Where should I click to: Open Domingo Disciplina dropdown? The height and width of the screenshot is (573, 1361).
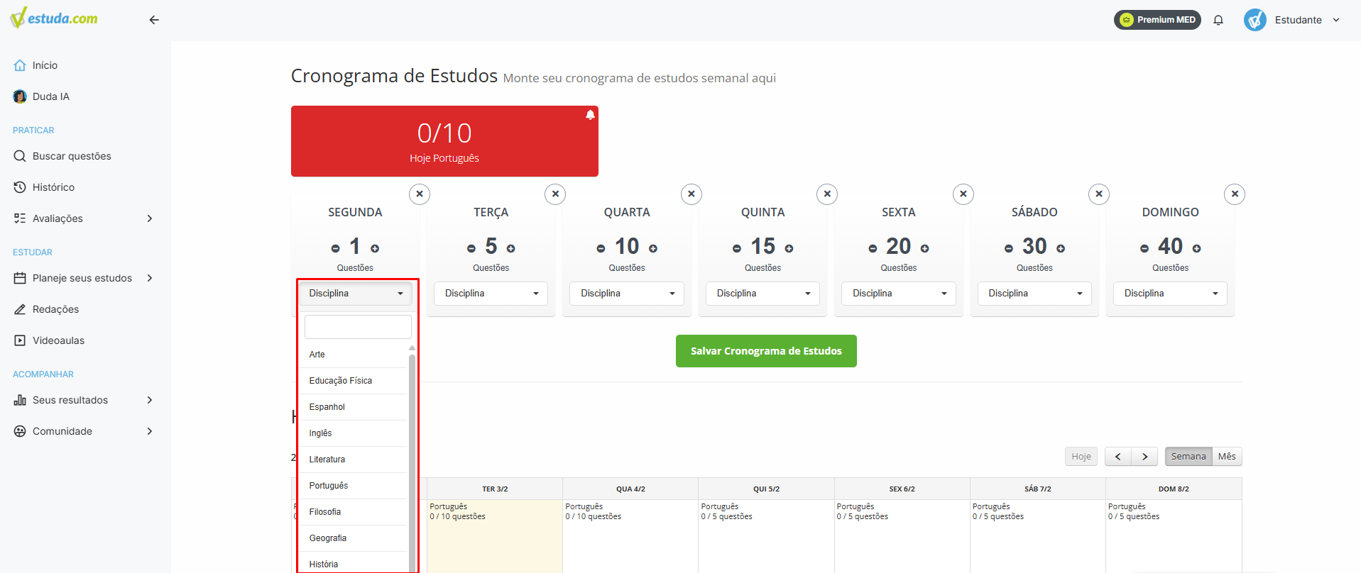click(x=1170, y=294)
